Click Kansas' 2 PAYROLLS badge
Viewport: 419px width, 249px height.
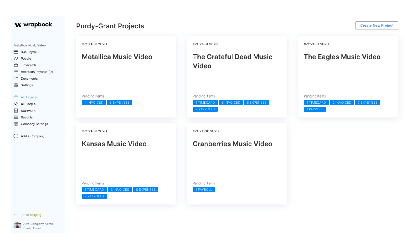94,196
